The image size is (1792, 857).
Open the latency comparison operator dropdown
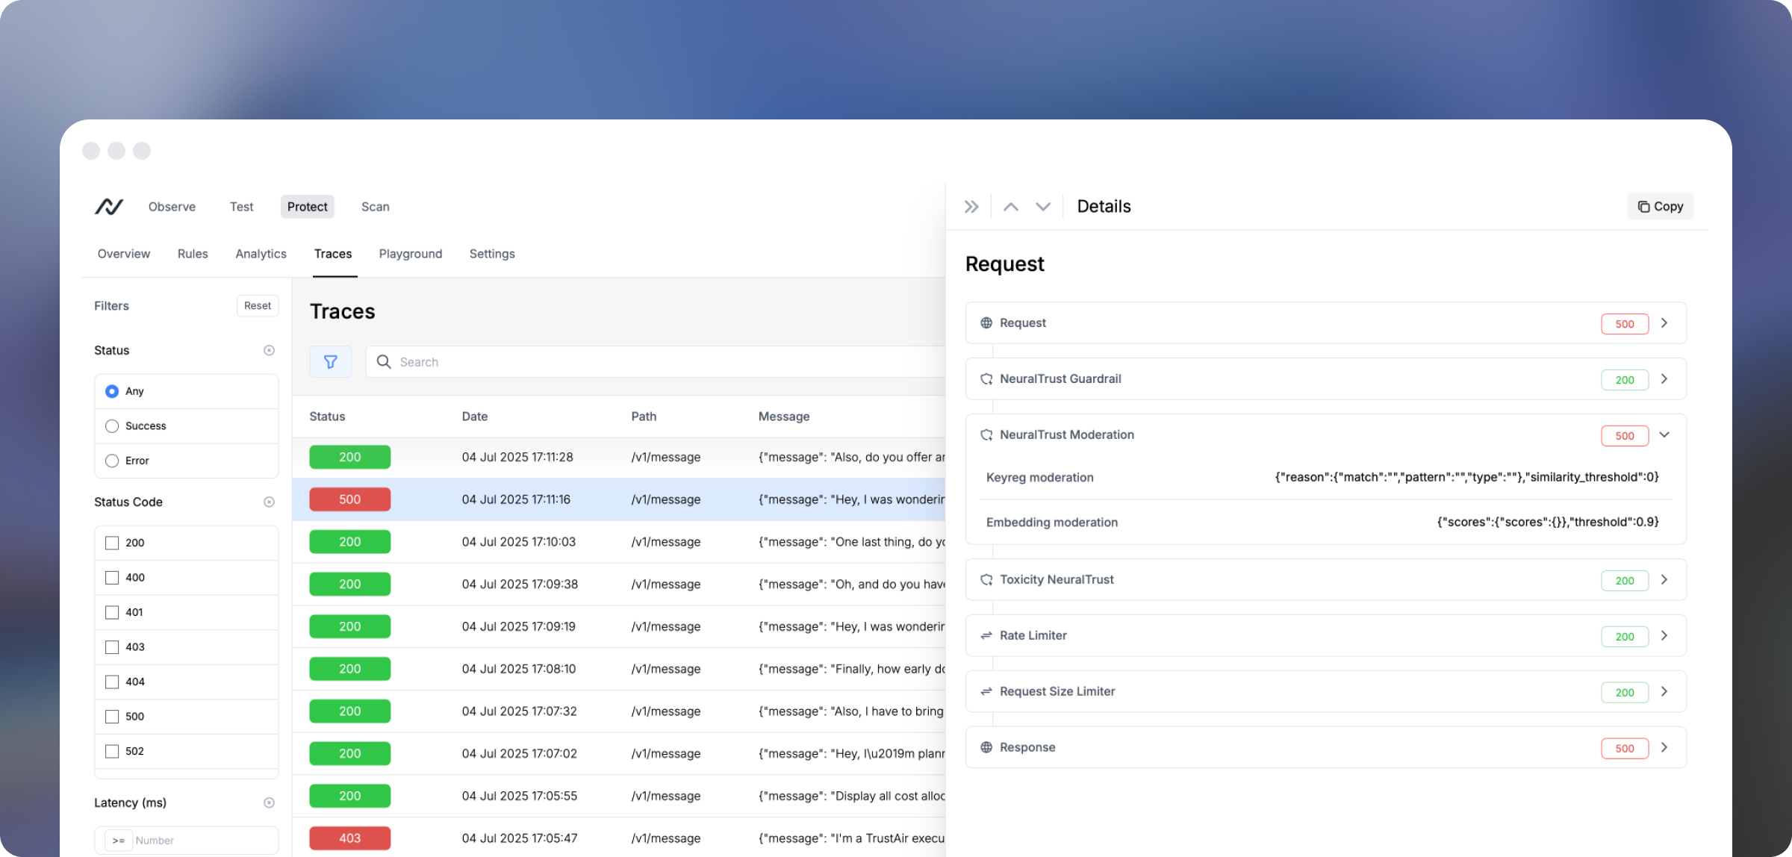click(x=119, y=841)
